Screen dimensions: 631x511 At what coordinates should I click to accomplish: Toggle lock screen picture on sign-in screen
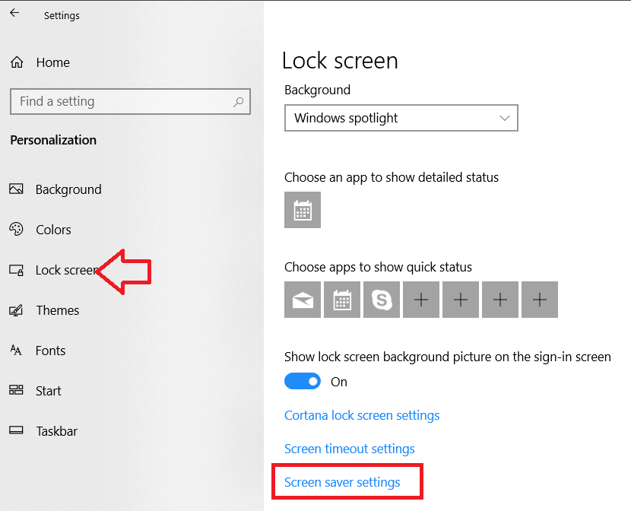303,381
